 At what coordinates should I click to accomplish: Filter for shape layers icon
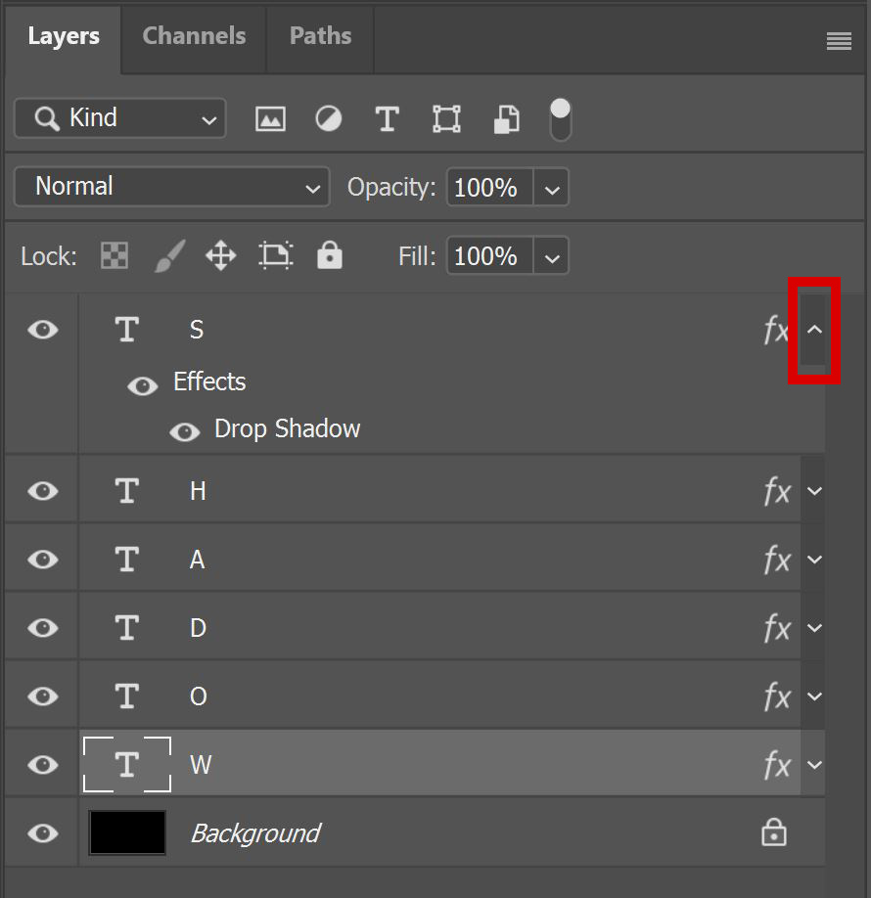446,119
